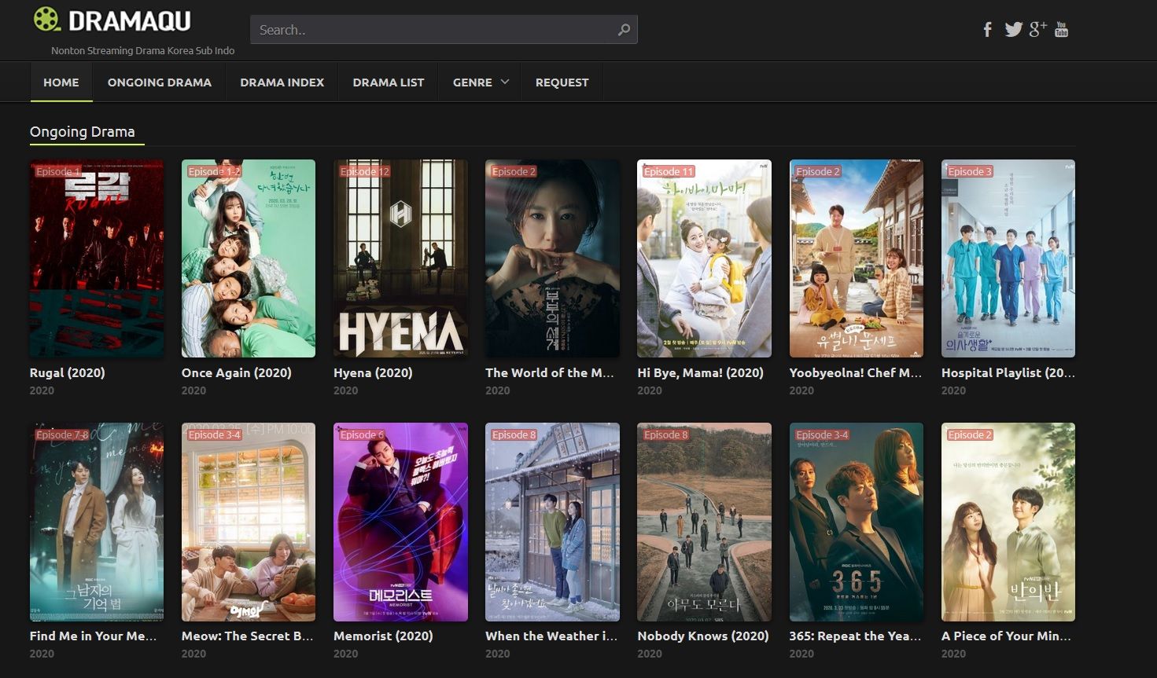Screen dimensions: 1157x678
Task: Click the A Piece of Your Min... title
Action: [1007, 636]
